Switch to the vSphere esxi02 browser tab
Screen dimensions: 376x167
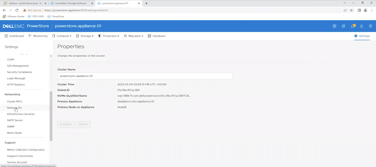click(x=24, y=3)
